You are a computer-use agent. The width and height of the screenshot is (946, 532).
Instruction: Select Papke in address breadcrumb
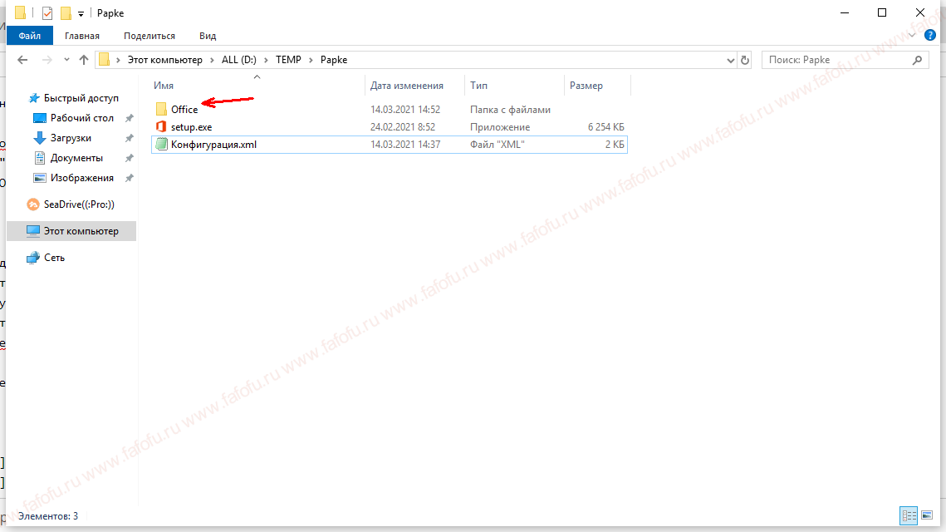334,60
